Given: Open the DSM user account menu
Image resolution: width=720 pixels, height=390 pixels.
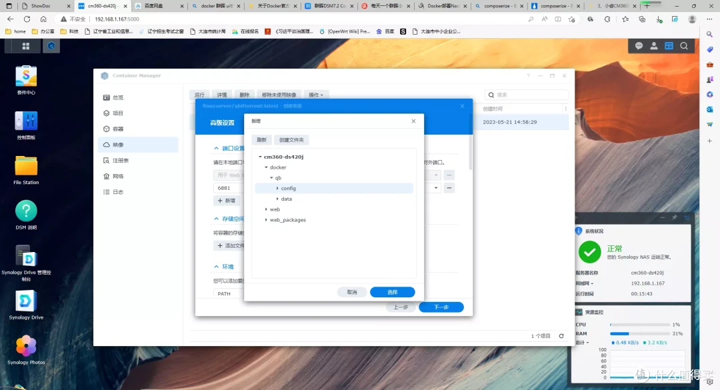Looking at the screenshot, I should click(x=654, y=46).
